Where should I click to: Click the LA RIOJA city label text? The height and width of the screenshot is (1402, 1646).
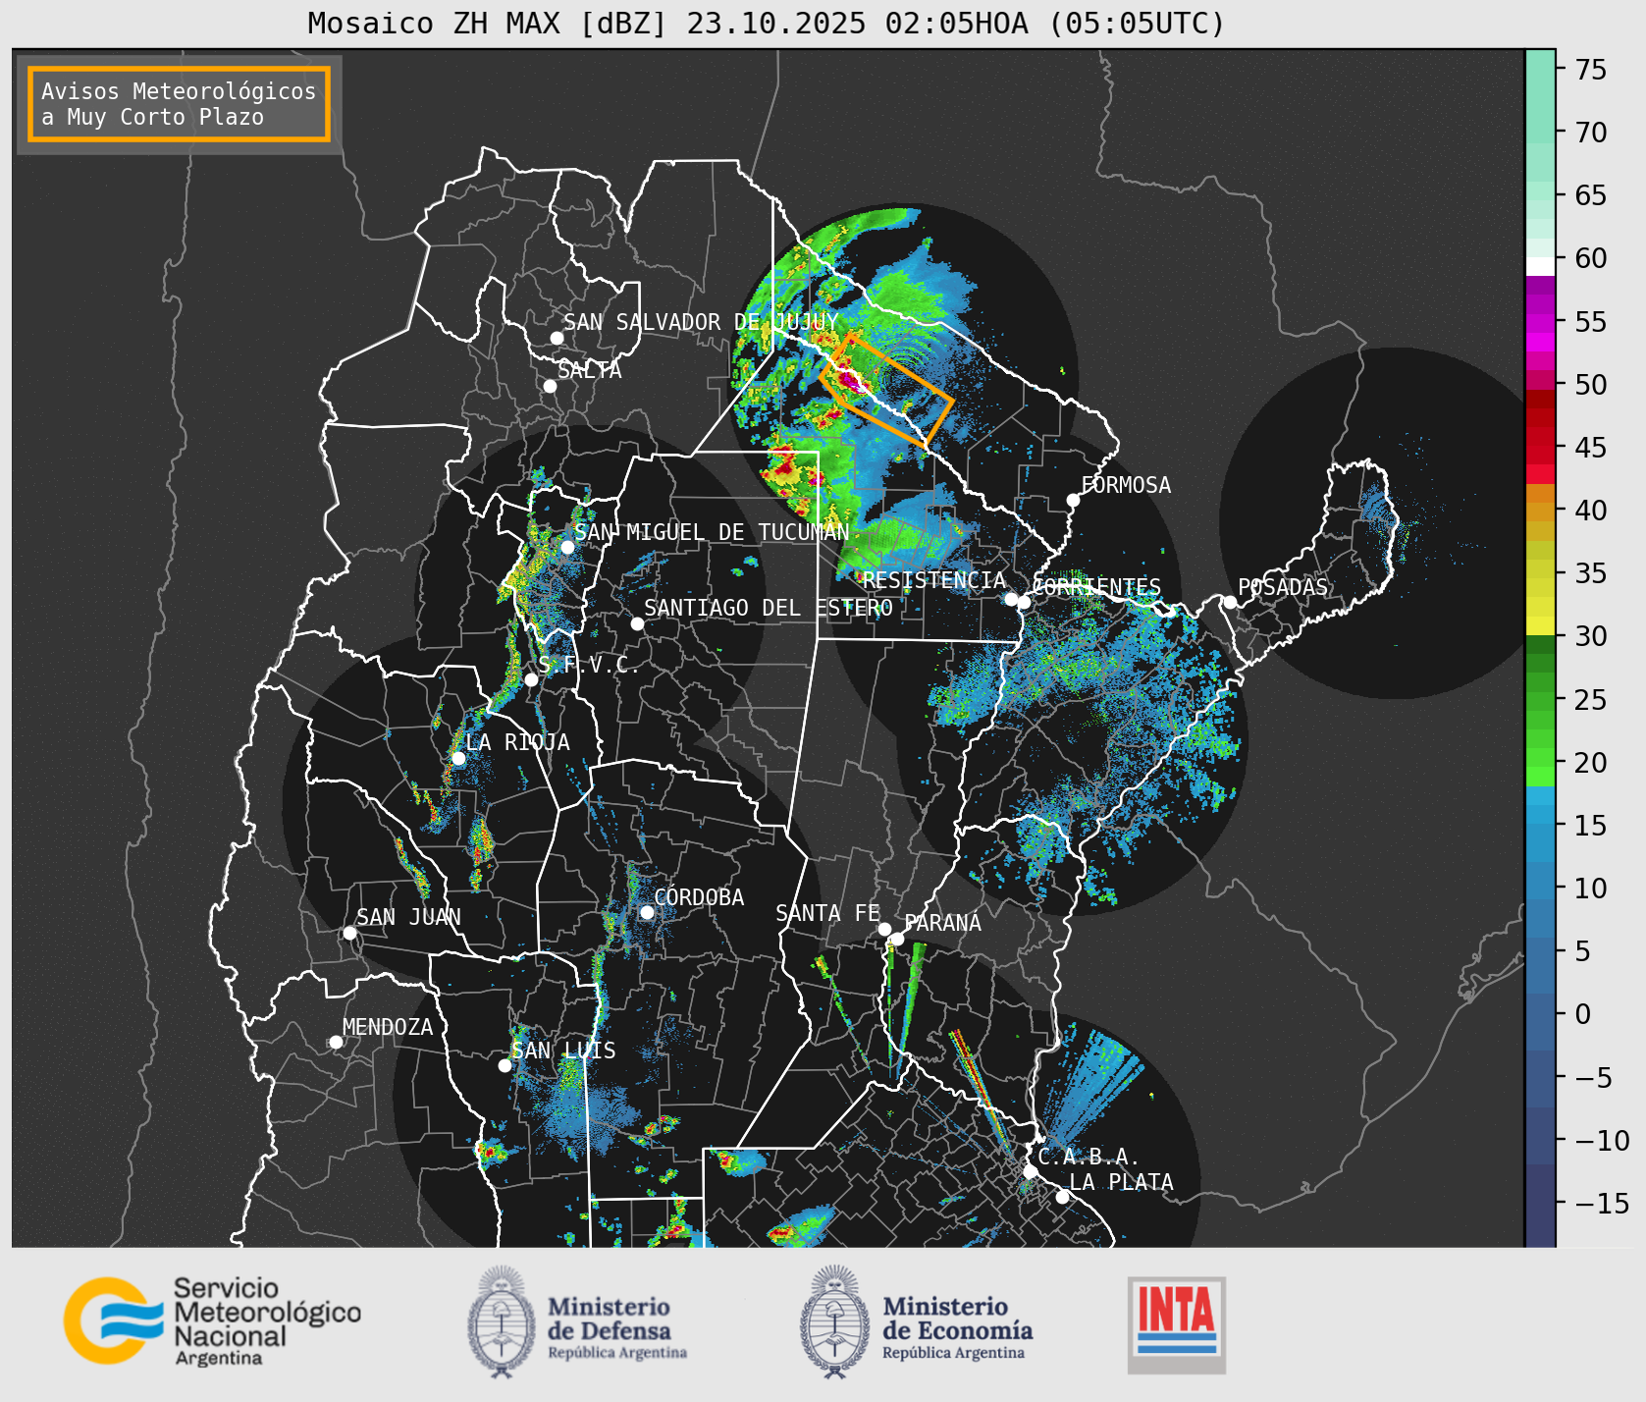[x=518, y=742]
